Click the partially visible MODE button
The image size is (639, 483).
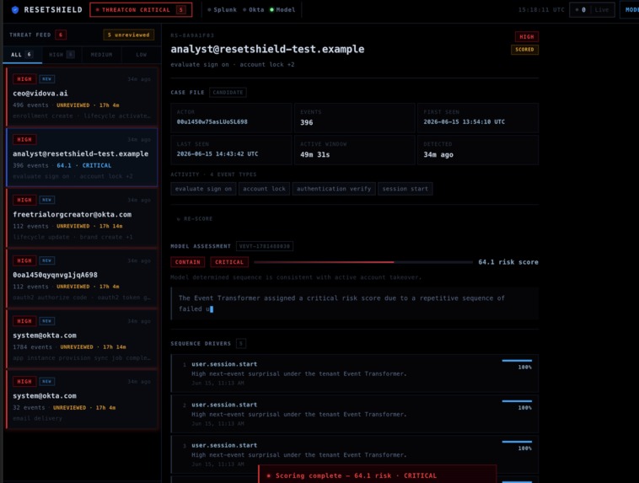point(630,10)
